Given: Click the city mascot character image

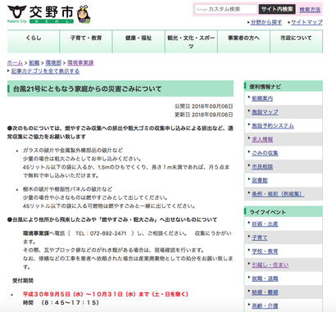Looking at the screenshot, I should click(x=84, y=14).
